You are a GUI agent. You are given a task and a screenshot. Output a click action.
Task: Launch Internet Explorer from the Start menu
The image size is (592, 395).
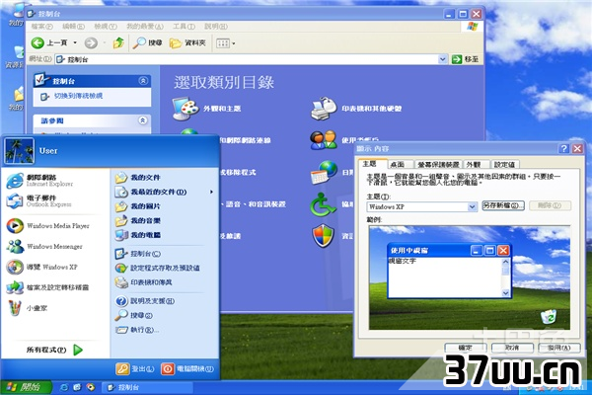[x=39, y=181]
